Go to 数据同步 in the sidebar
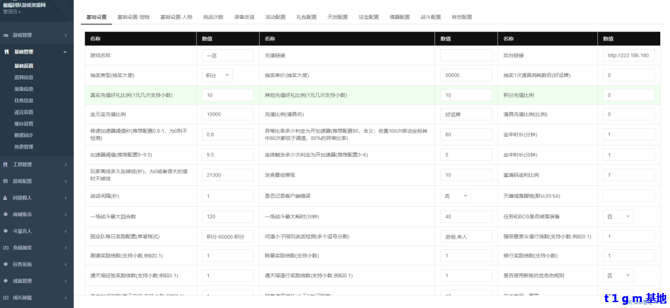Viewport: 670px width, 308px height. coord(24,134)
